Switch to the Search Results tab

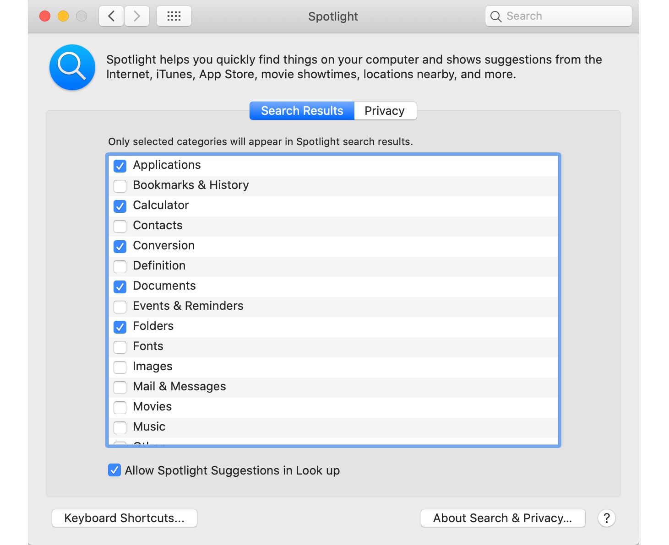[302, 111]
